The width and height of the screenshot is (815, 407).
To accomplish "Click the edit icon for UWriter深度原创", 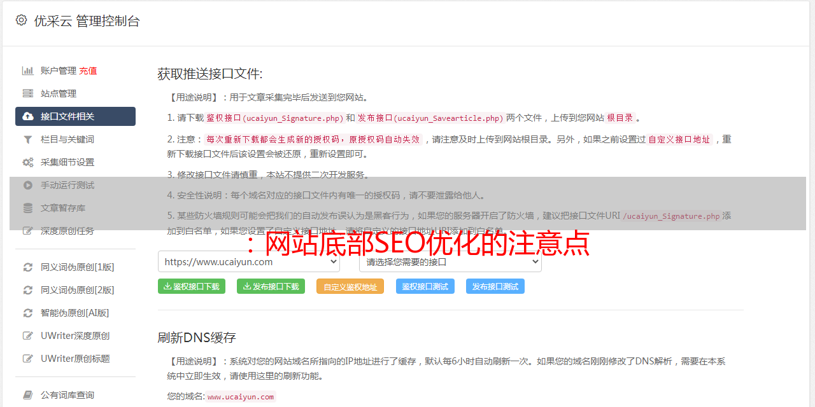I will coord(28,336).
